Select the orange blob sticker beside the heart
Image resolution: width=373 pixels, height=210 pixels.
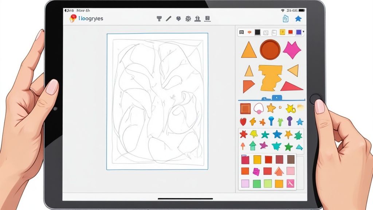253,122
